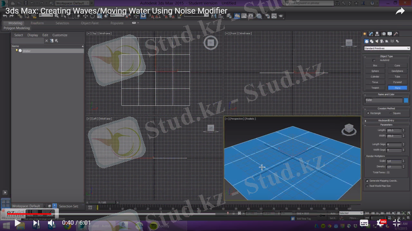Click the Front viewport ViewCube
This screenshot has height=231, width=412.
coord(349,43)
